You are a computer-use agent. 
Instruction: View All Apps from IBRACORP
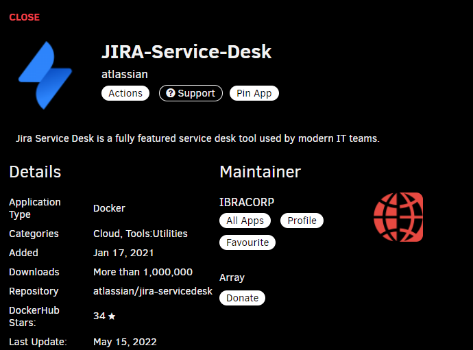point(245,221)
